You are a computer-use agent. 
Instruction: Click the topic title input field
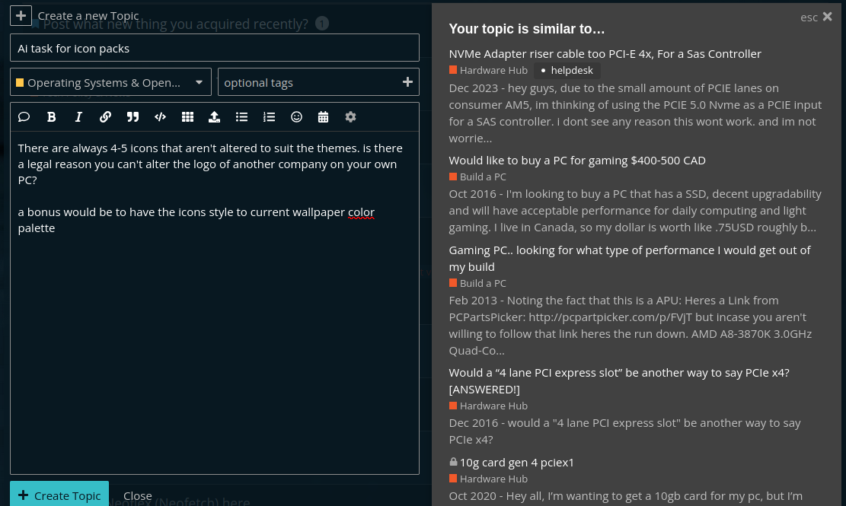pos(215,47)
